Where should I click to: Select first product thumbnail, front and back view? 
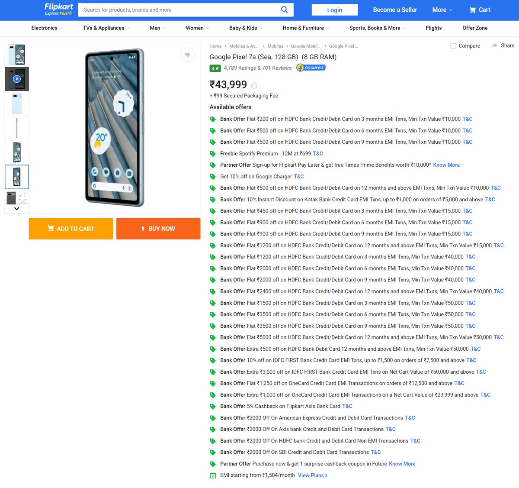click(17, 54)
